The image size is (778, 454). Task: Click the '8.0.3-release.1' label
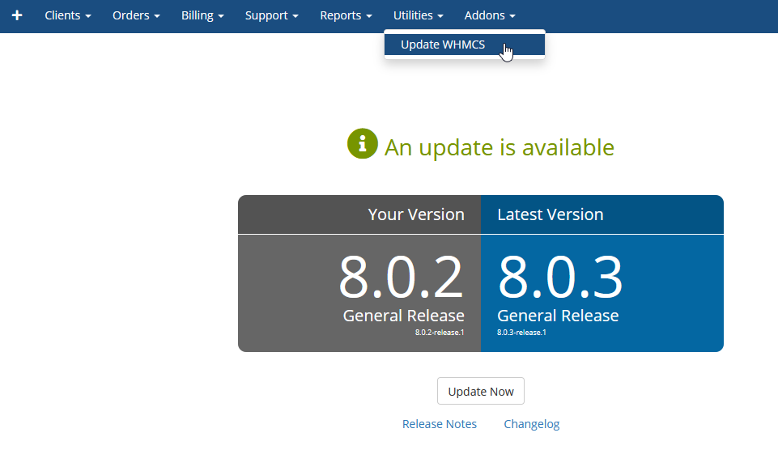pyautogui.click(x=521, y=333)
